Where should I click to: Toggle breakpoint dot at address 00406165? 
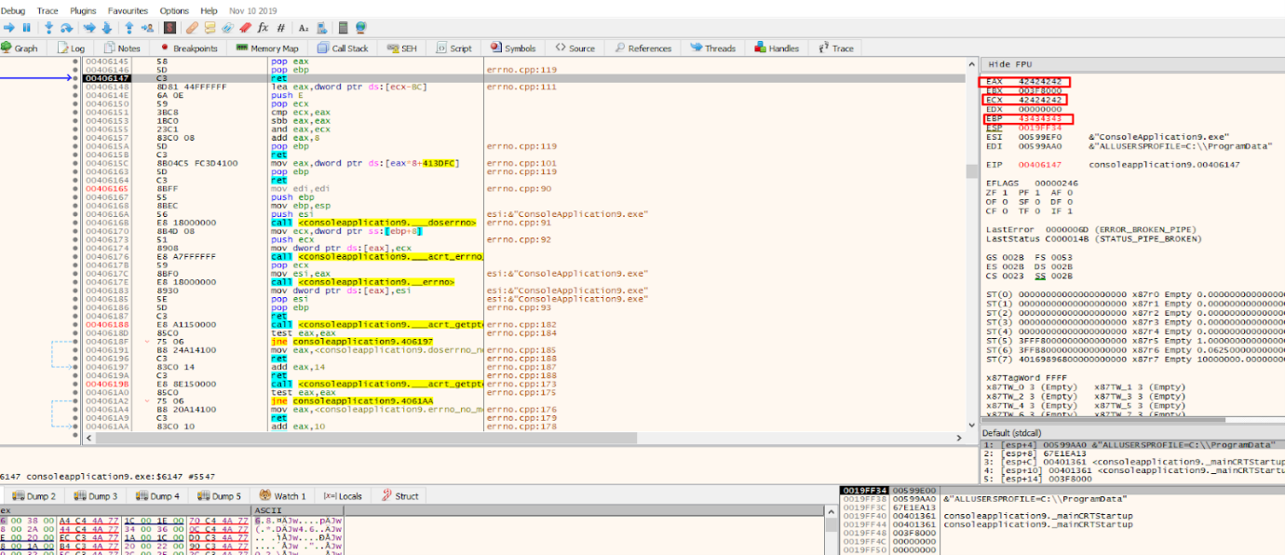pos(75,189)
